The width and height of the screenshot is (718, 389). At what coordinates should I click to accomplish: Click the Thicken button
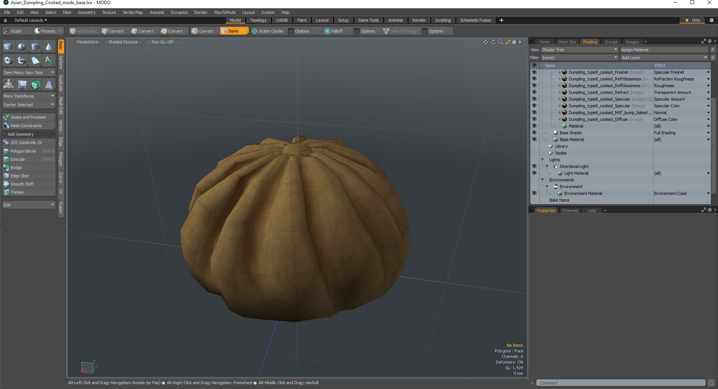point(29,192)
